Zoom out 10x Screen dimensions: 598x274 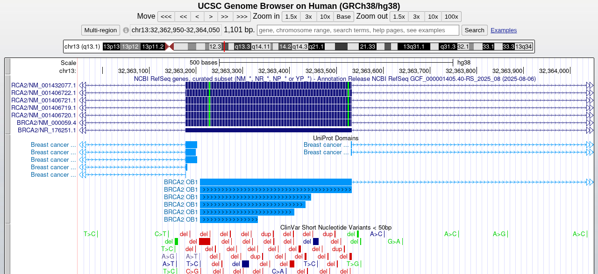pyautogui.click(x=433, y=17)
